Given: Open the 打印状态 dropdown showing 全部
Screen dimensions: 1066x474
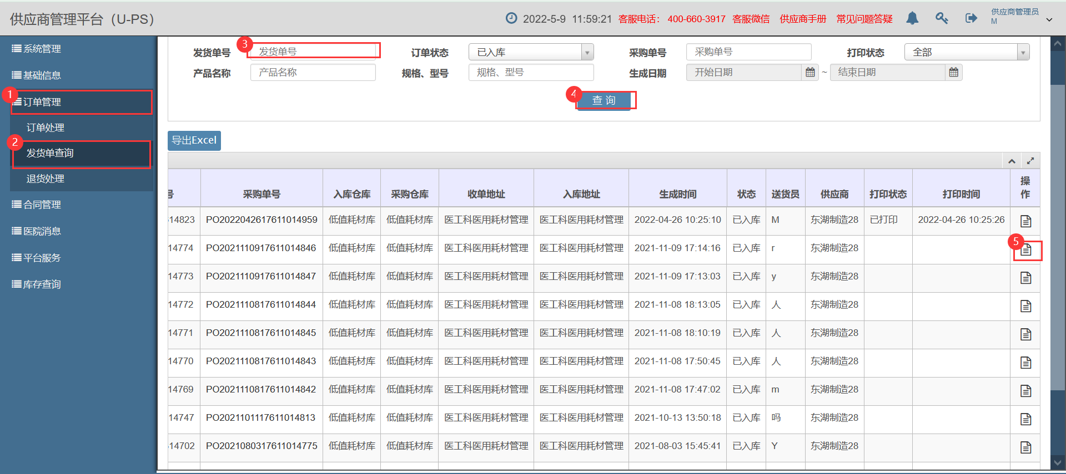Looking at the screenshot, I should coord(967,52).
